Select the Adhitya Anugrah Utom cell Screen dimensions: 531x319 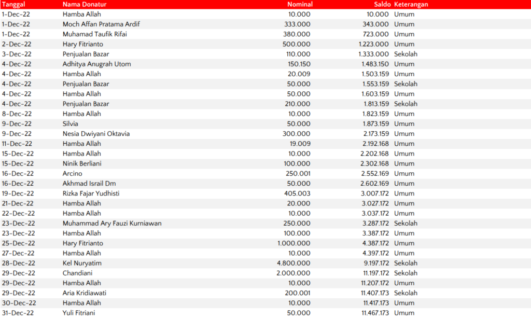click(x=96, y=64)
